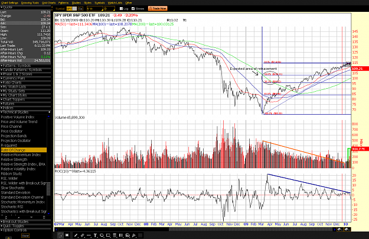Viewport: 369px width, 239px height.
Task: Open the Drawing Tools menu
Action: [x=30, y=3]
